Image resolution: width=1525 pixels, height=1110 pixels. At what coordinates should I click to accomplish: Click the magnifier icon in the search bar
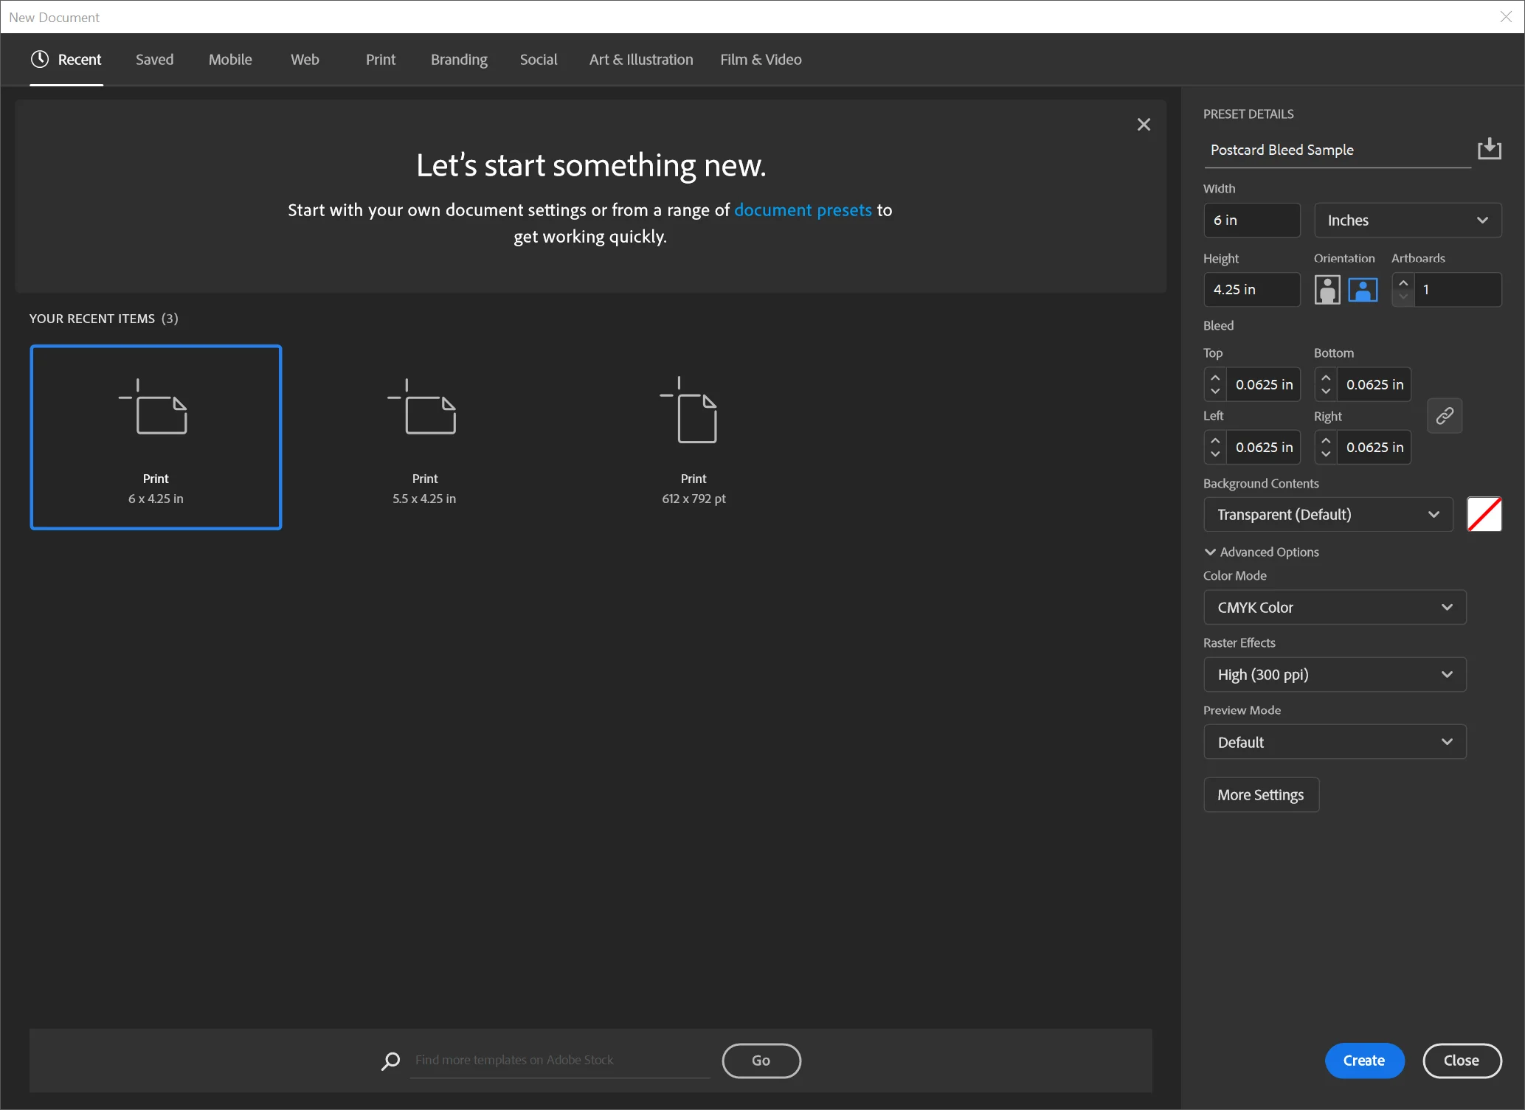pyautogui.click(x=390, y=1061)
